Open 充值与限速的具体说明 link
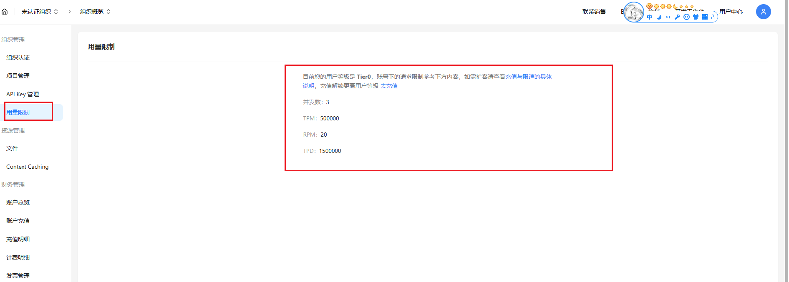Screen dimensions: 789x282 click(528, 77)
